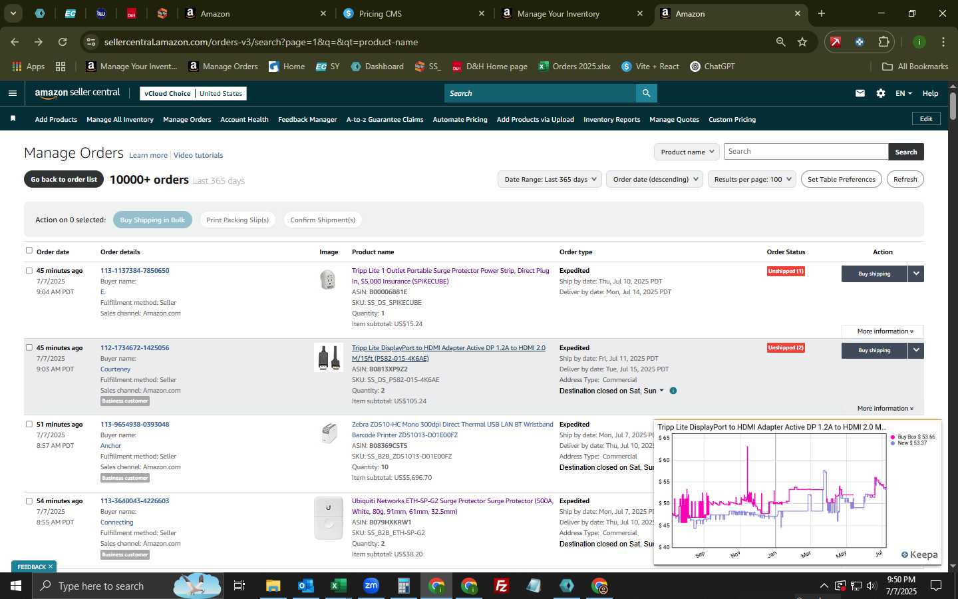This screenshot has width=958, height=599.
Task: Click the Seller Central top Search field
Action: pos(540,93)
